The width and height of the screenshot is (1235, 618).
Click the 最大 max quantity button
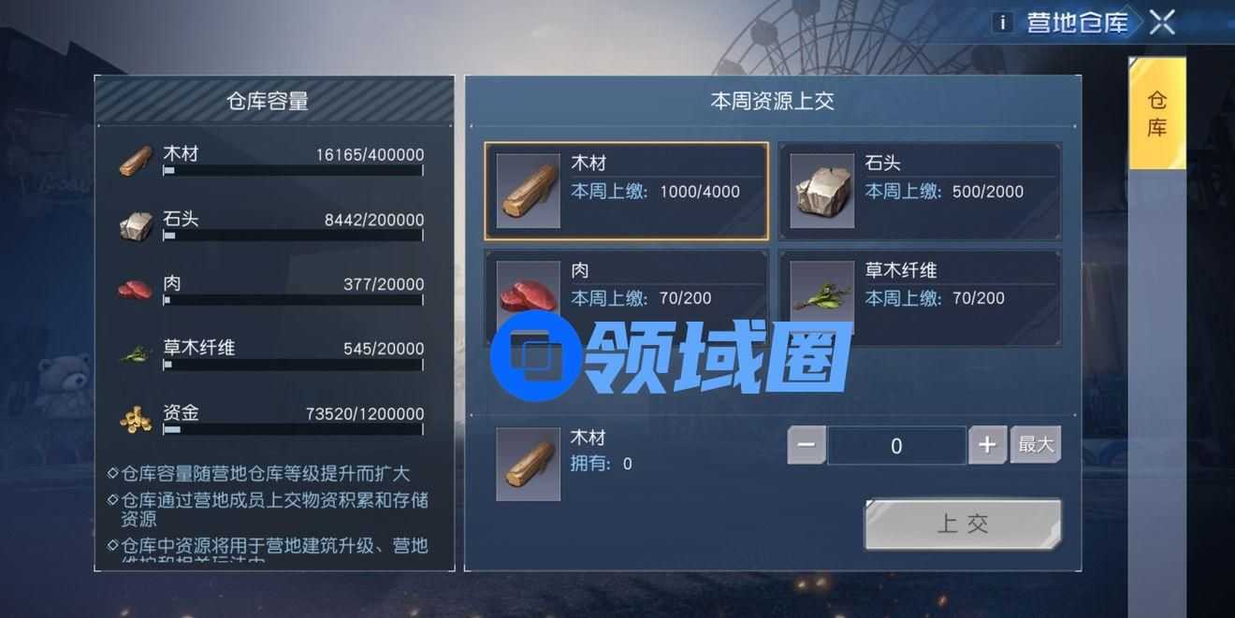click(x=1036, y=445)
